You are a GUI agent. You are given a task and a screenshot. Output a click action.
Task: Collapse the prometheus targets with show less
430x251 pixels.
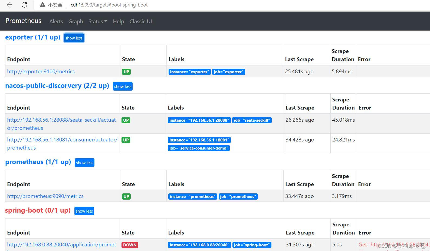84,163
